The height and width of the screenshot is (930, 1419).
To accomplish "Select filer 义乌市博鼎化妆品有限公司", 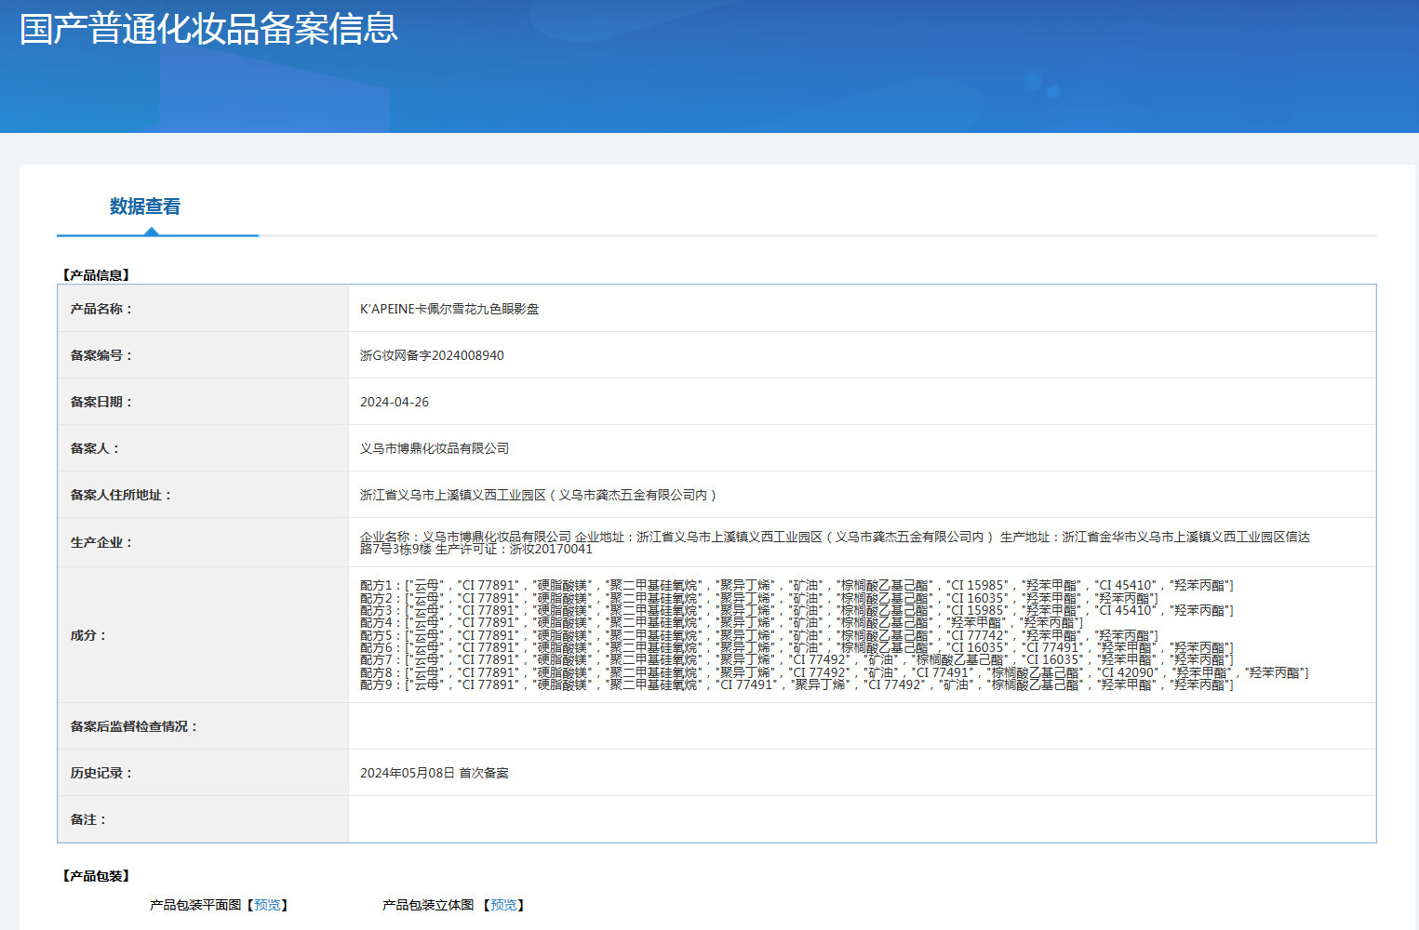I will coord(435,448).
